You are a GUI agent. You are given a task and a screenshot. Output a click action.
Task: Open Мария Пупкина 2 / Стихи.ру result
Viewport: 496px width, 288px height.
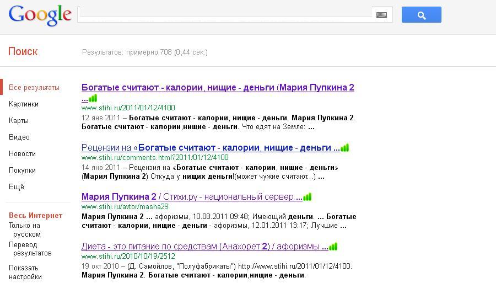[x=192, y=197]
